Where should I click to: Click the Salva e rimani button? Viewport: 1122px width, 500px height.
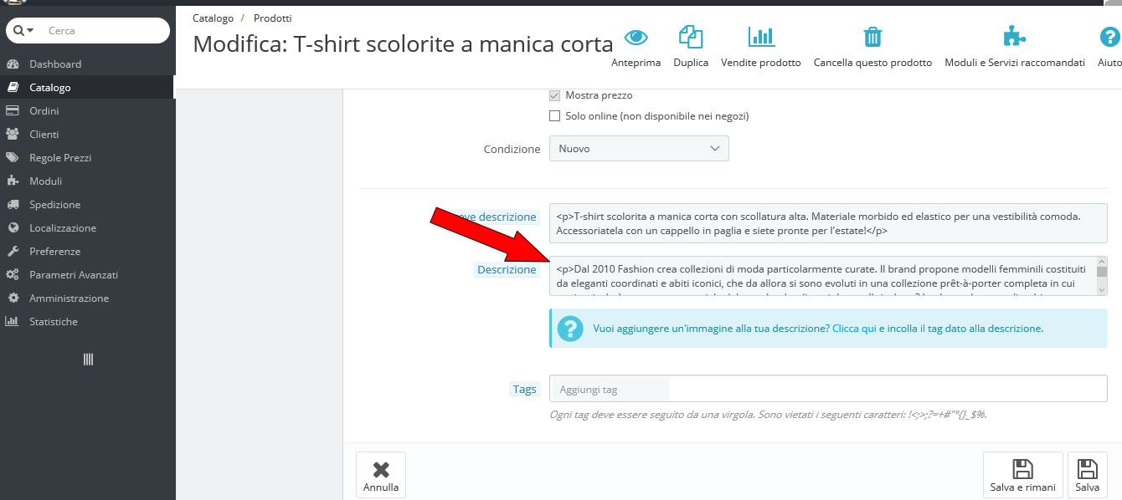point(1022,475)
